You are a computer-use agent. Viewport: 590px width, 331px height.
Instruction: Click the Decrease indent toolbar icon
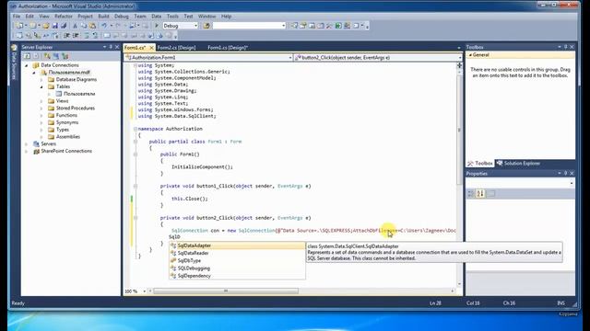[x=66, y=36]
